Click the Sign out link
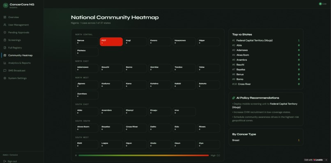Screen dimensions: 331x163 (x=10, y=161)
